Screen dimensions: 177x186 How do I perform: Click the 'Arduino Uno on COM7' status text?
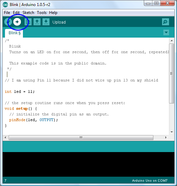(x=150, y=181)
